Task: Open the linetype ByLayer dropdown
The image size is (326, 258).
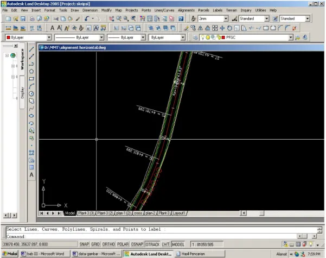Action: click(x=101, y=37)
